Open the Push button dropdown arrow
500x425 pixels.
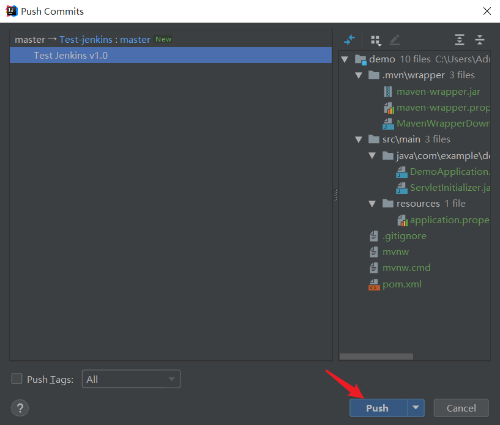417,407
